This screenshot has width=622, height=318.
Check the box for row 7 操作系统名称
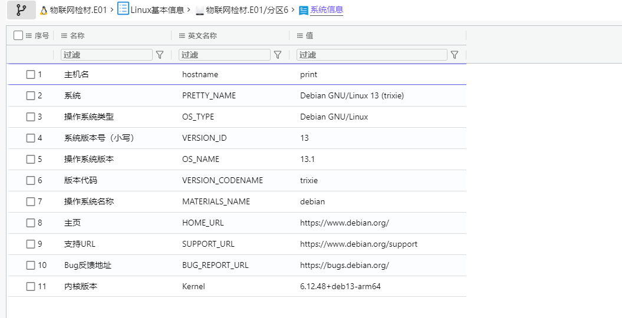[31, 201]
